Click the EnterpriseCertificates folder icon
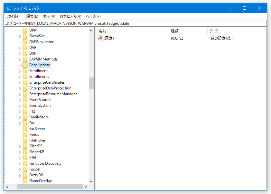Image resolution: width=271 pixels, height=194 pixels. tap(25, 82)
